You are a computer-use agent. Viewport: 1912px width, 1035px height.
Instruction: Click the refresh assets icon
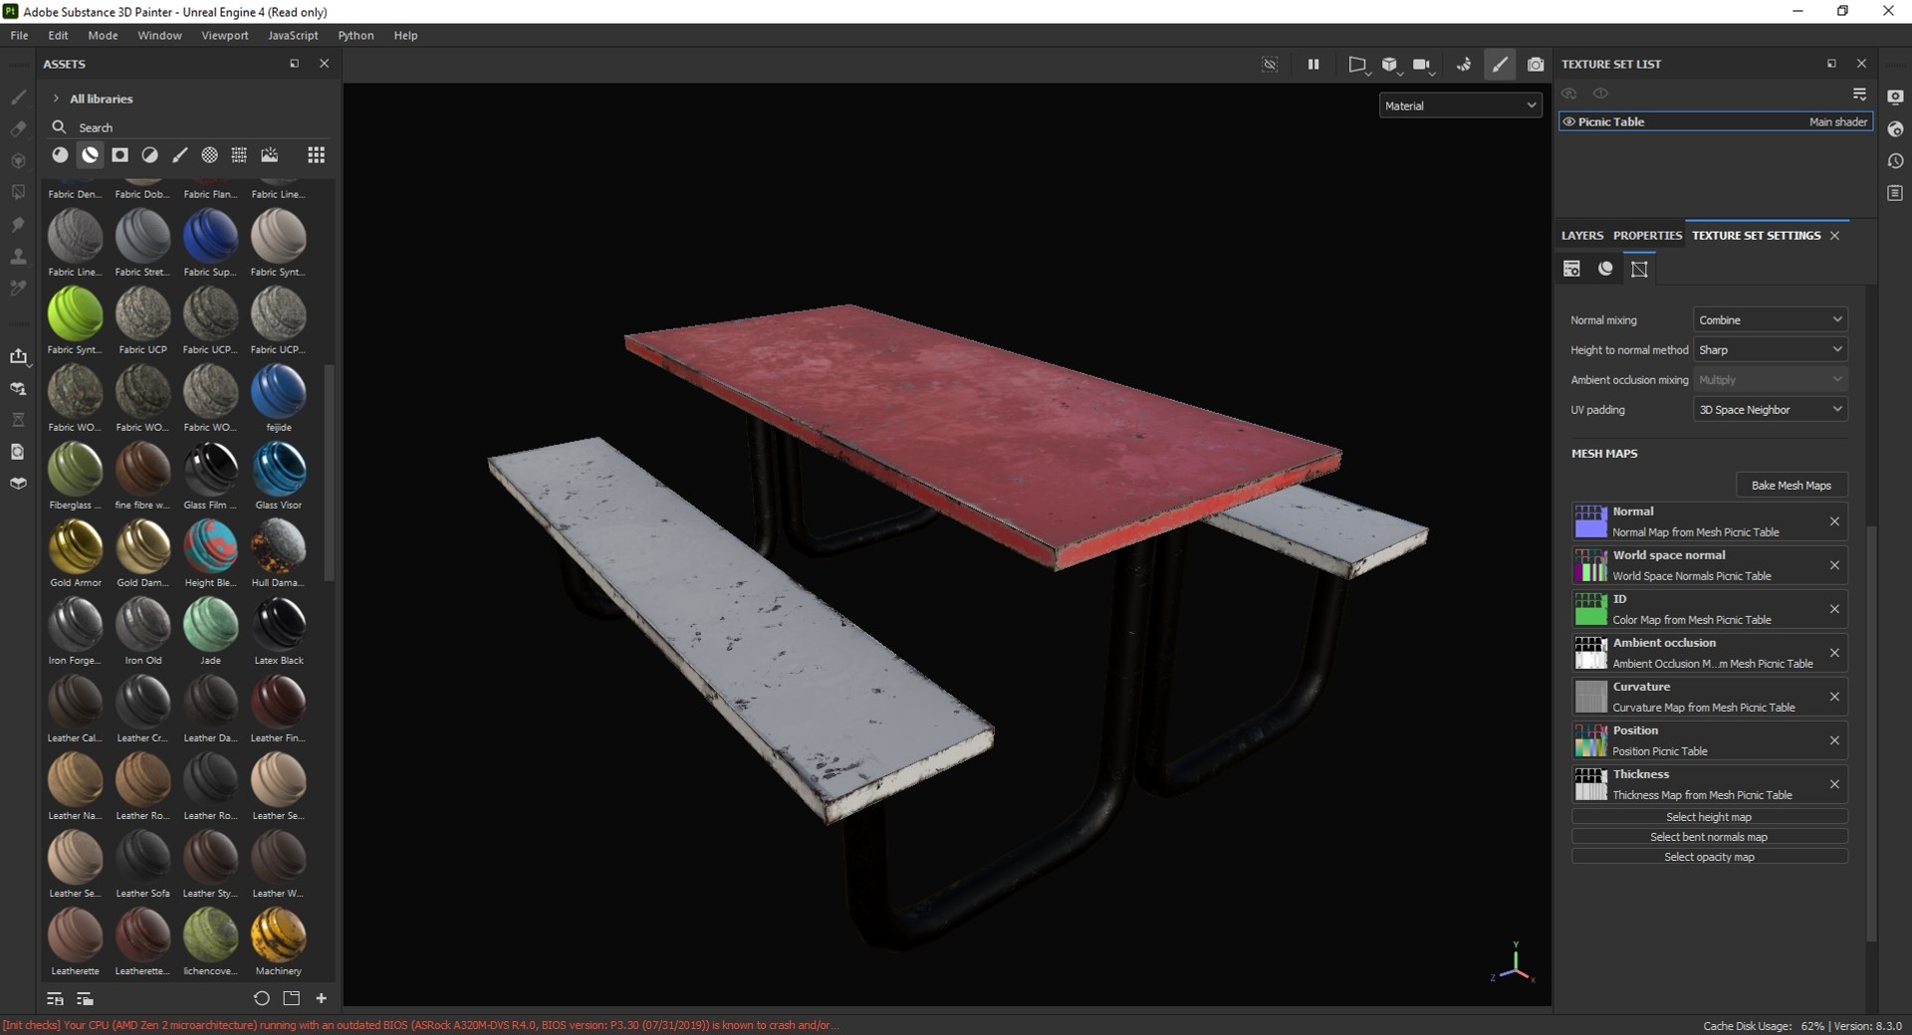pos(261,998)
